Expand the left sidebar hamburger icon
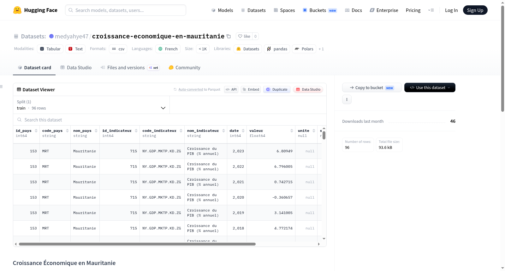 [1, 87]
